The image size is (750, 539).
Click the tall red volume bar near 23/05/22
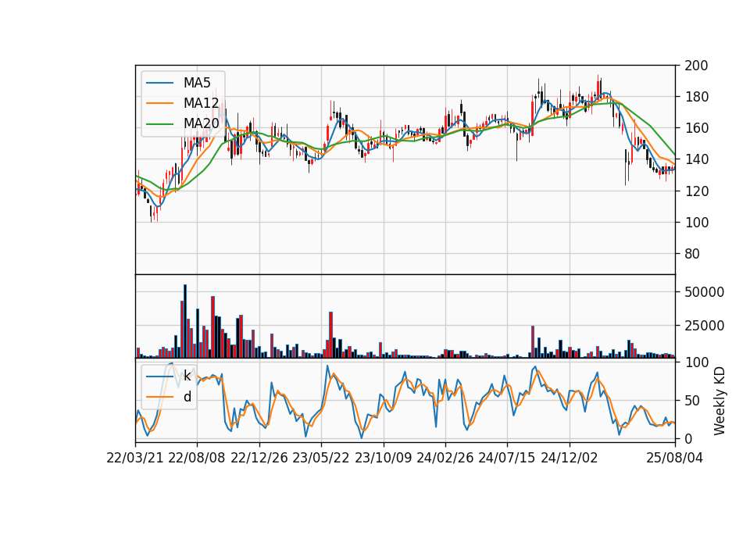[x=330, y=335]
